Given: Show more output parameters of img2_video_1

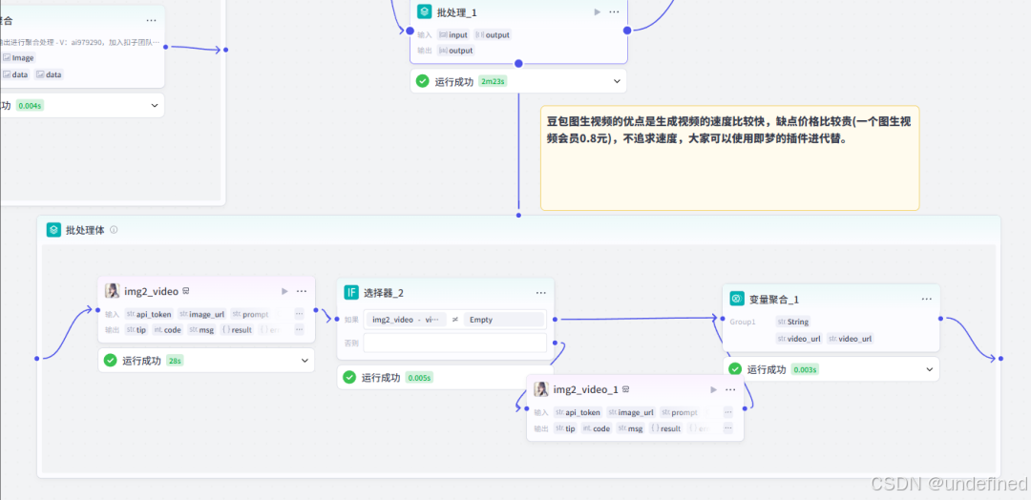Looking at the screenshot, I should [727, 428].
